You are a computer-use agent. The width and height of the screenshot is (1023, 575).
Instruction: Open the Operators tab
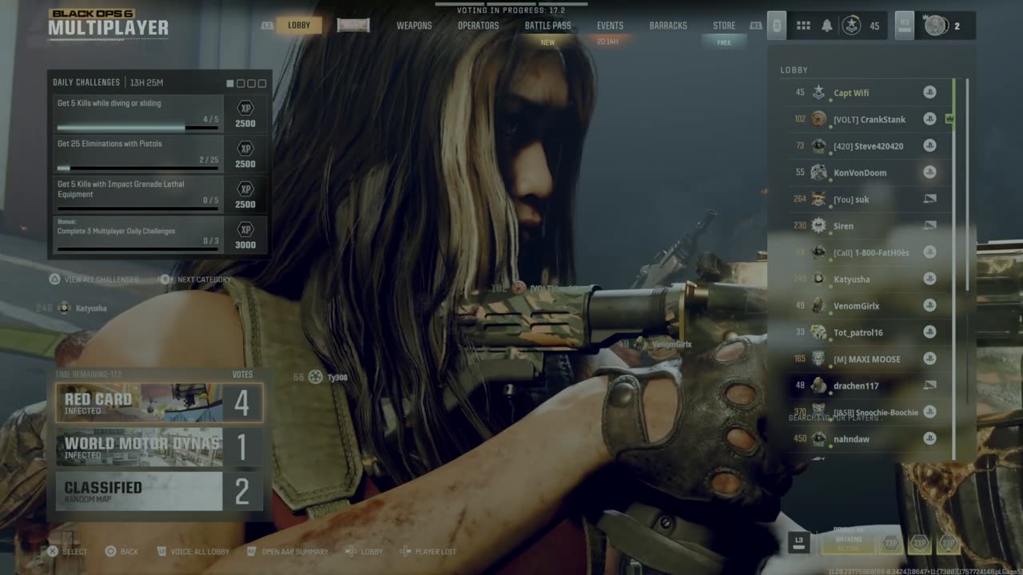tap(478, 26)
